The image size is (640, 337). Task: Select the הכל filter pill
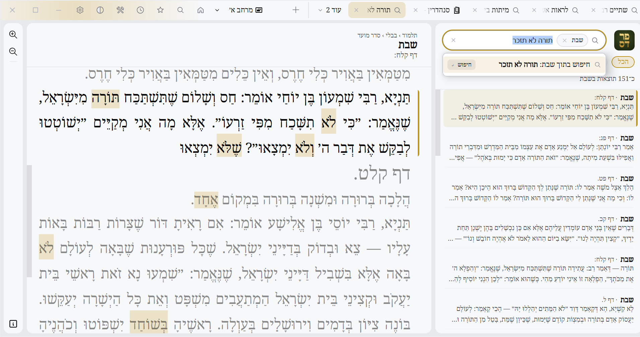623,62
